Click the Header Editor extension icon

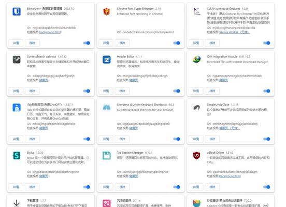(x=107, y=60)
